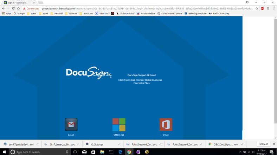Image resolution: width=277 pixels, height=155 pixels.
Task: Open the KrebsOnSecurity bookmark
Action: pyautogui.click(x=219, y=13)
